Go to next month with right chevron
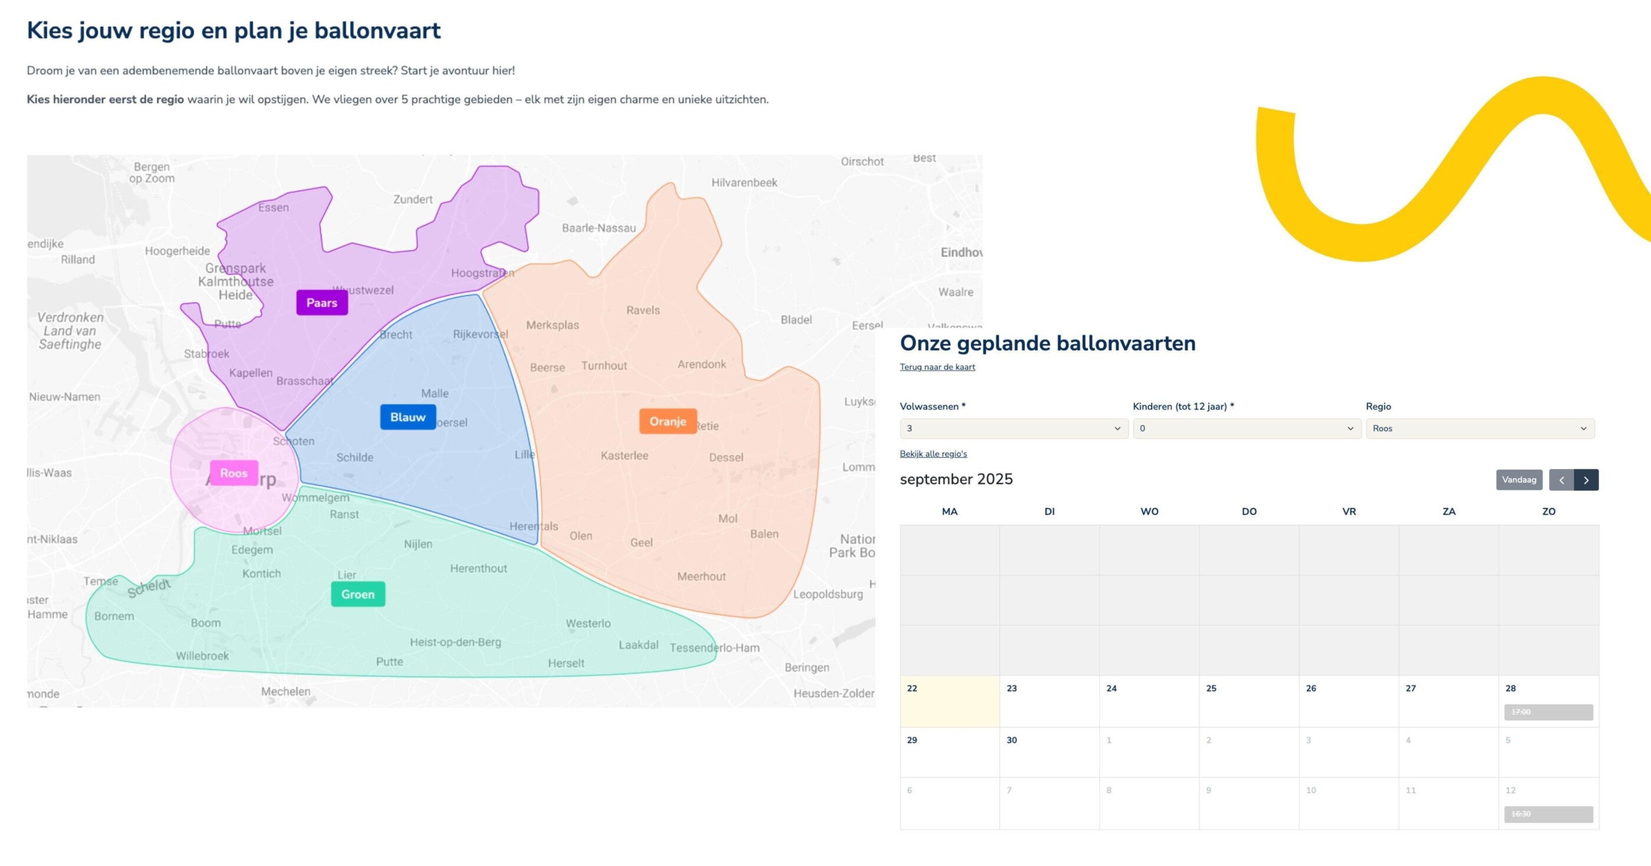The height and width of the screenshot is (866, 1651). point(1586,480)
